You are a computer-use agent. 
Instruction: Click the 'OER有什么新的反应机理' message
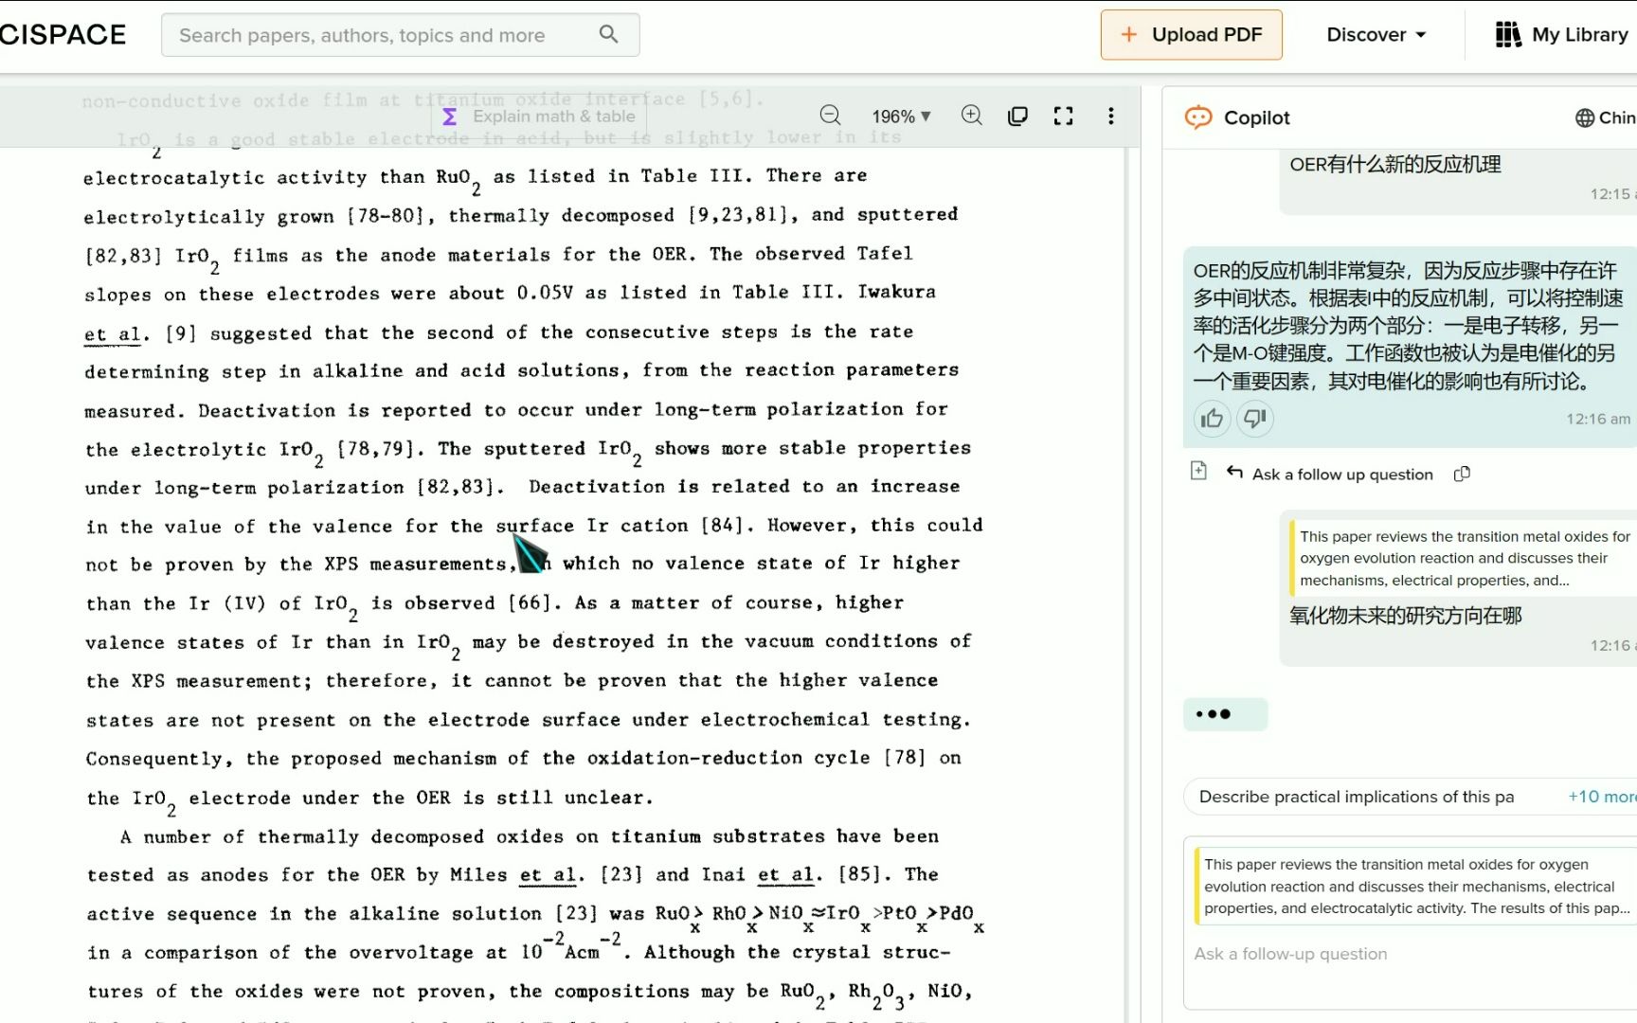click(1394, 164)
